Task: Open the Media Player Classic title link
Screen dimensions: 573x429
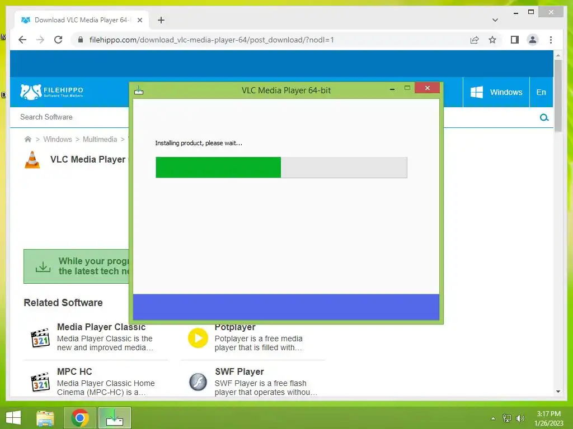Action: 101,327
